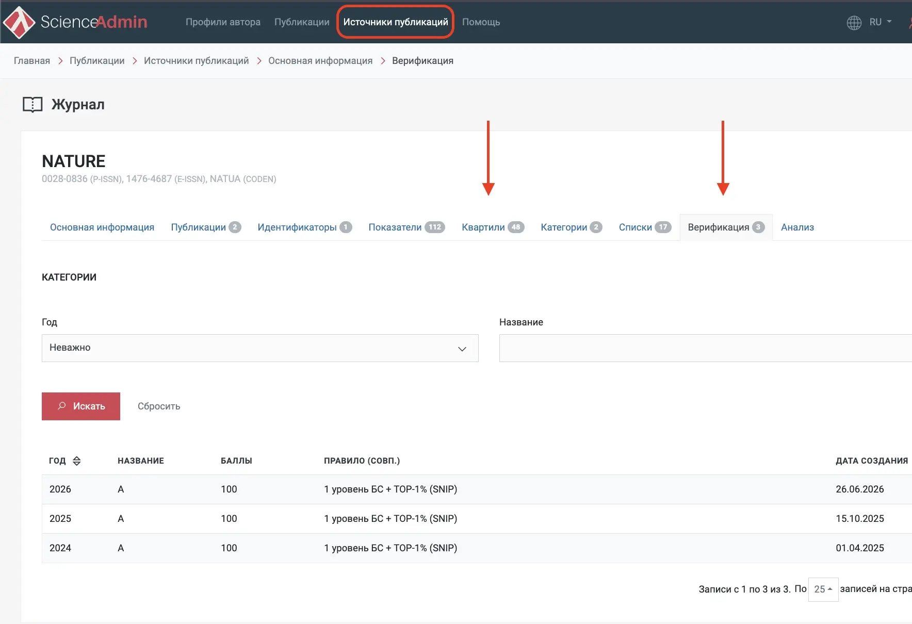Select Источники публикаций in the top menu
This screenshot has width=912, height=624.
[396, 22]
